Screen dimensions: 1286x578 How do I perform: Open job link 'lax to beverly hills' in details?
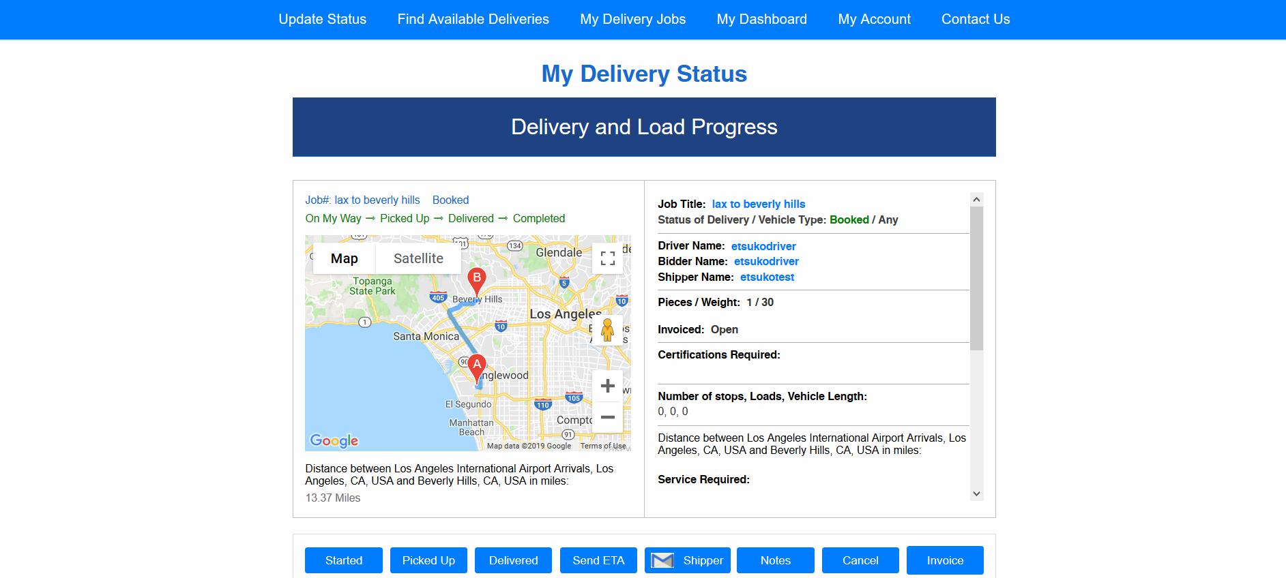coord(759,204)
